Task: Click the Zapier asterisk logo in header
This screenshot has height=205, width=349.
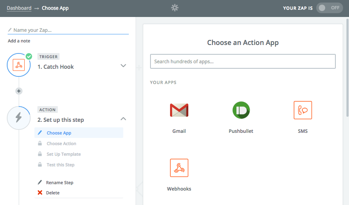Action: 175,8
